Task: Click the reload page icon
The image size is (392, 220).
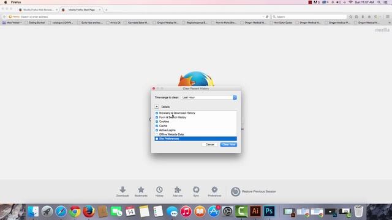Action: [267, 16]
